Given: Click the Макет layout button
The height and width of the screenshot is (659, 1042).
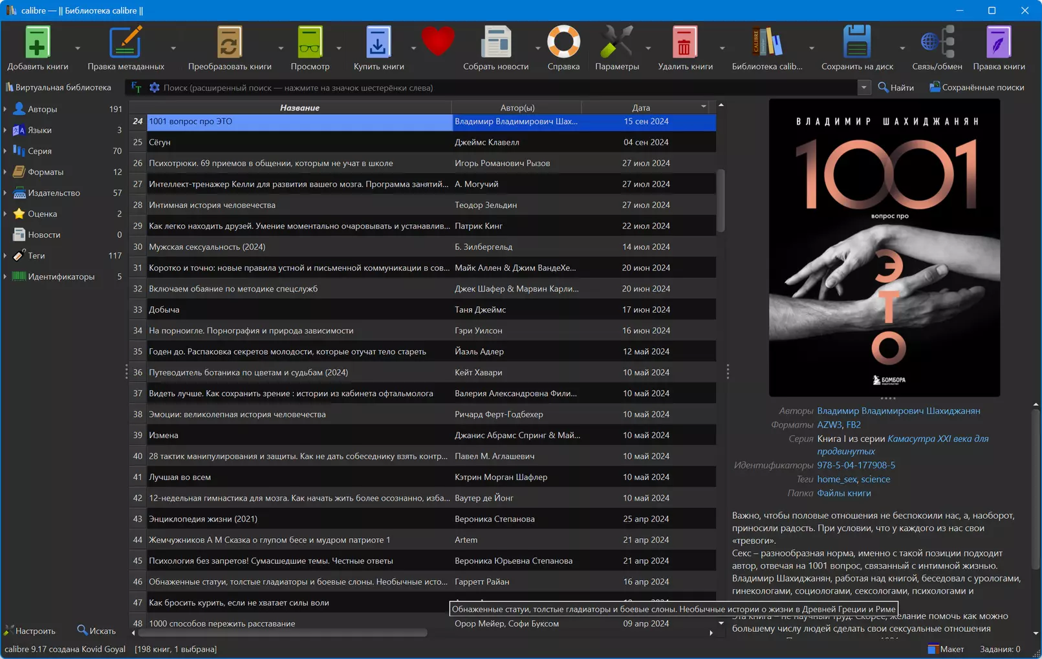Looking at the screenshot, I should (x=946, y=649).
